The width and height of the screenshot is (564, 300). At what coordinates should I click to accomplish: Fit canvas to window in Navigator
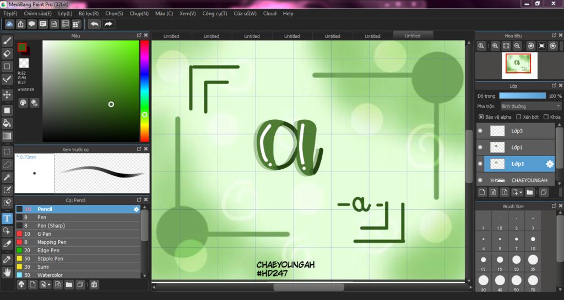pyautogui.click(x=506, y=46)
